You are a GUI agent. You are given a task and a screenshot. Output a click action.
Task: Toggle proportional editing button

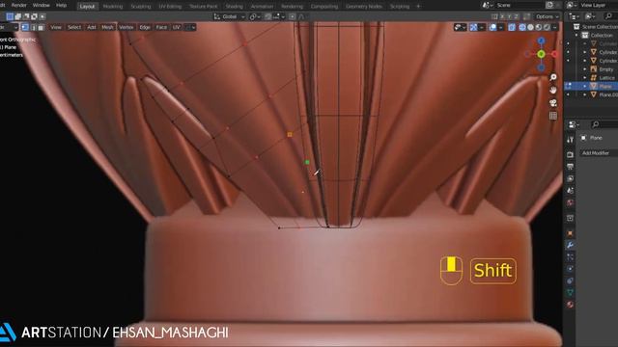[292, 16]
